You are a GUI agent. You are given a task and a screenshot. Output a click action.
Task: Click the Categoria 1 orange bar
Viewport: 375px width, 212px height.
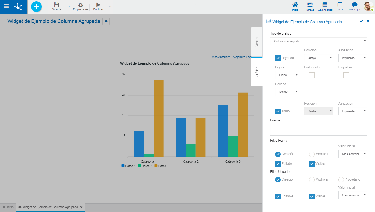(159, 118)
